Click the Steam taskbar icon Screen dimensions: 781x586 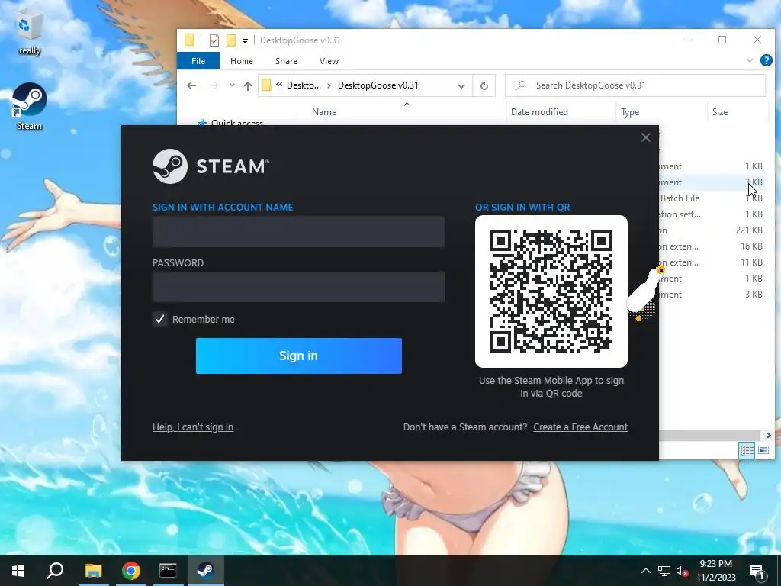(x=205, y=571)
